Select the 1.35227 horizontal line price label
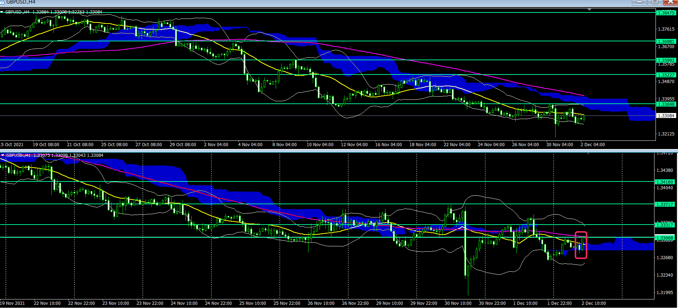 [666, 75]
